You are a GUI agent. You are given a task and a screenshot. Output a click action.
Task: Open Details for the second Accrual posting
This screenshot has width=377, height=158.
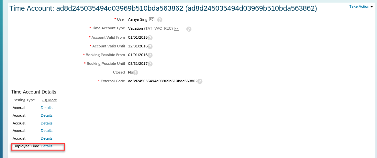tap(47, 115)
